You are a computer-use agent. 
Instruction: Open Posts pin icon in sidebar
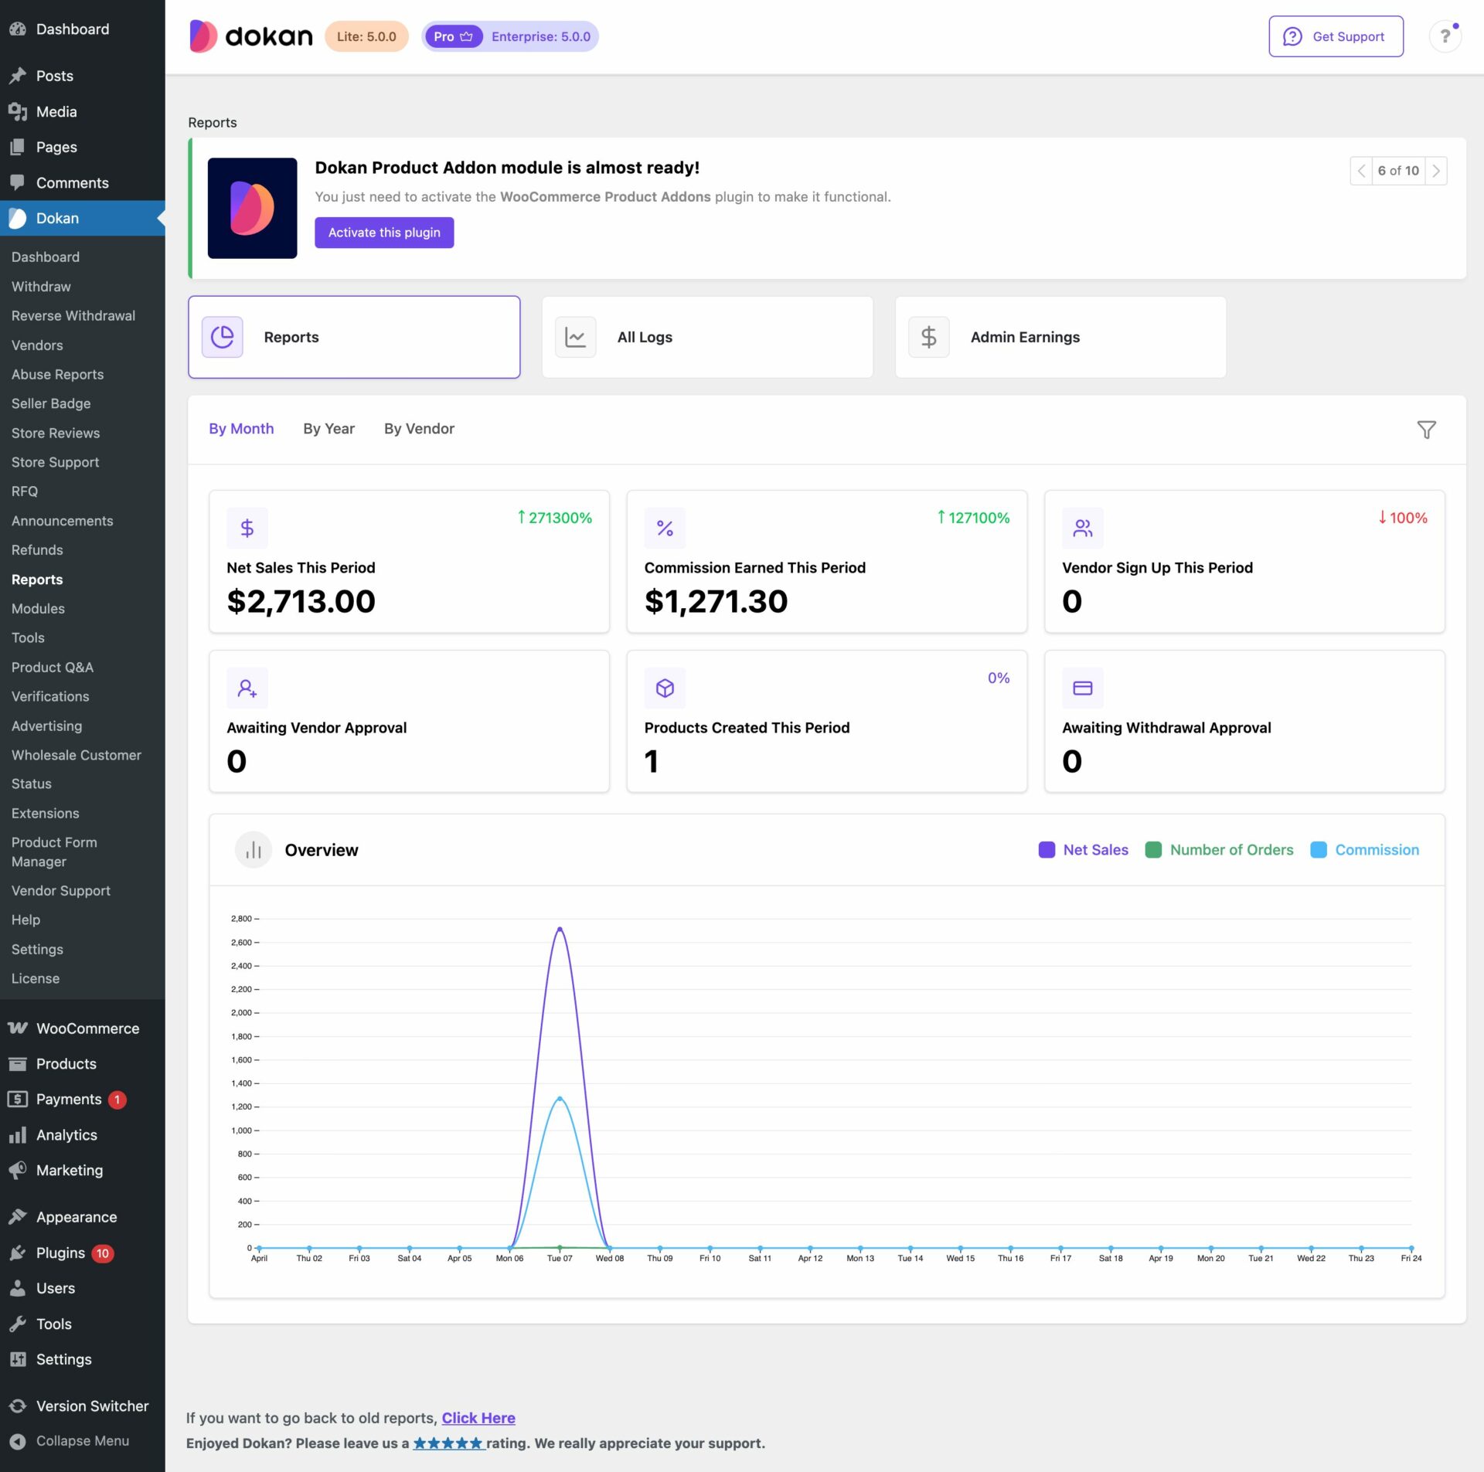tap(18, 76)
